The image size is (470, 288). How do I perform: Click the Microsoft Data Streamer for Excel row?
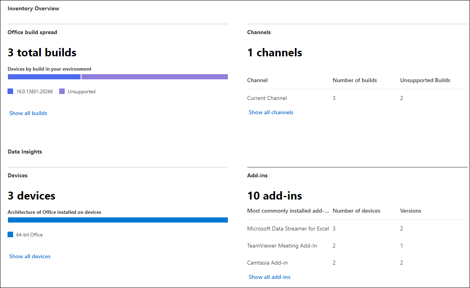tap(357, 228)
